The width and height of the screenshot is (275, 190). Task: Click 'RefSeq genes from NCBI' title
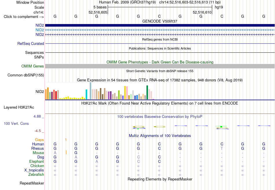[x=160, y=39]
